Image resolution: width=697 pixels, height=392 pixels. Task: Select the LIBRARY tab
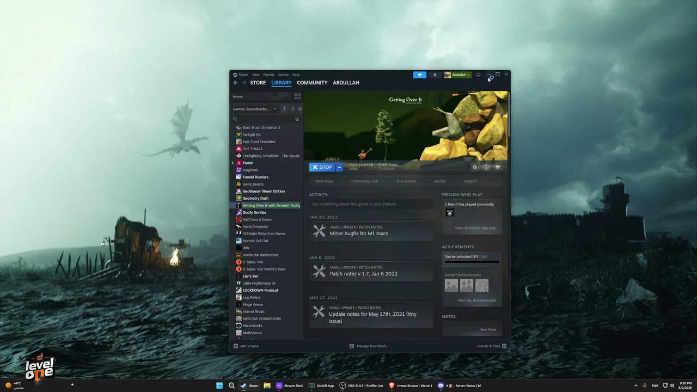click(282, 83)
